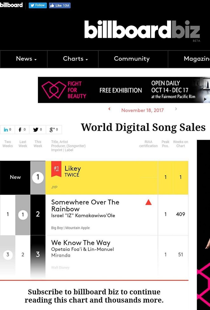Open the billboard logo at top left
Image resolution: width=210 pixels, height=310 pixels.
click(11, 5)
